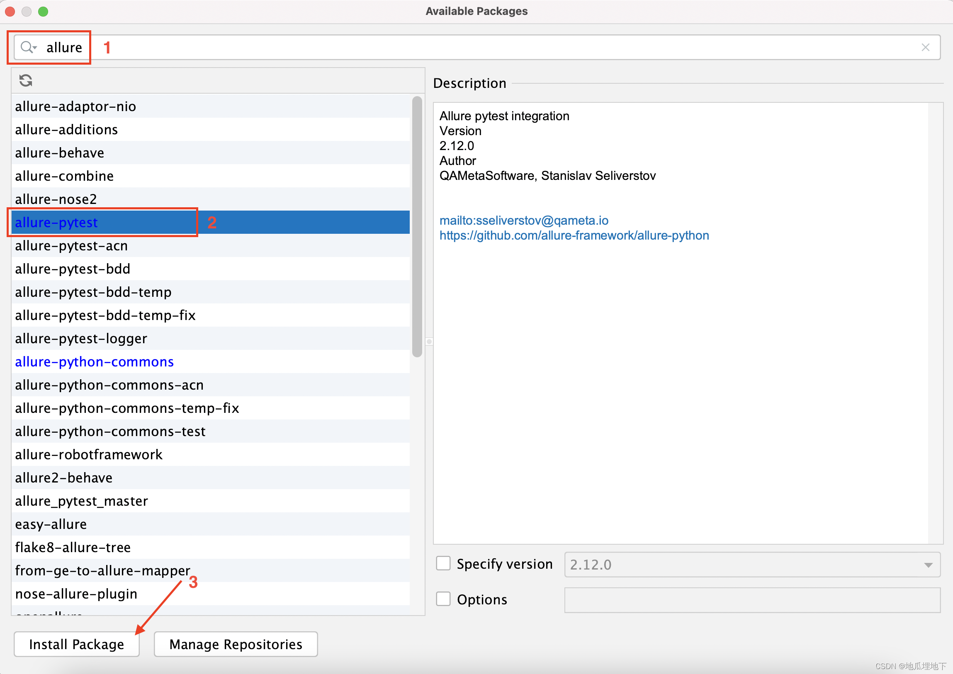Click the panel splitter handle dot
The width and height of the screenshot is (953, 674).
tap(429, 342)
